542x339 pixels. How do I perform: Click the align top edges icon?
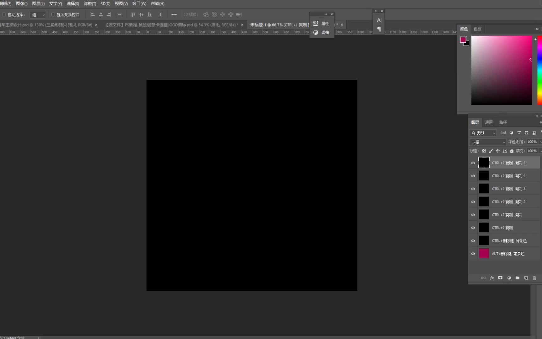tap(133, 14)
